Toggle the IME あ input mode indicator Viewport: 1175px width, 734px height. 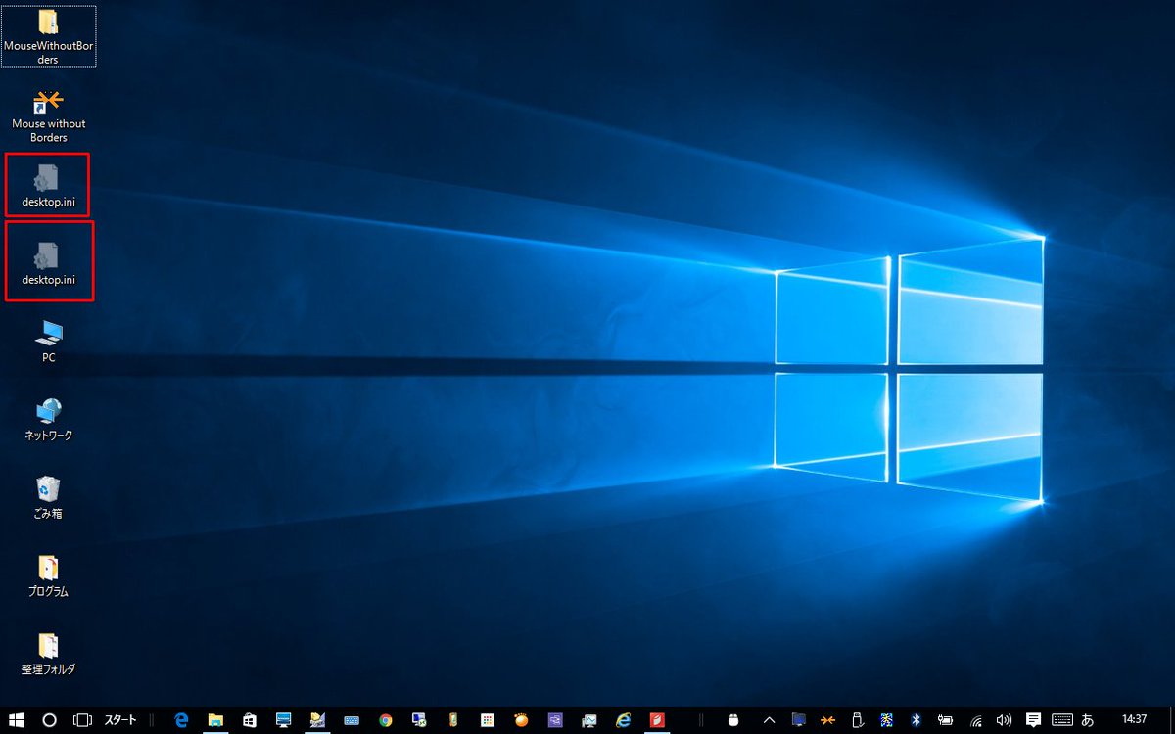(x=1087, y=719)
